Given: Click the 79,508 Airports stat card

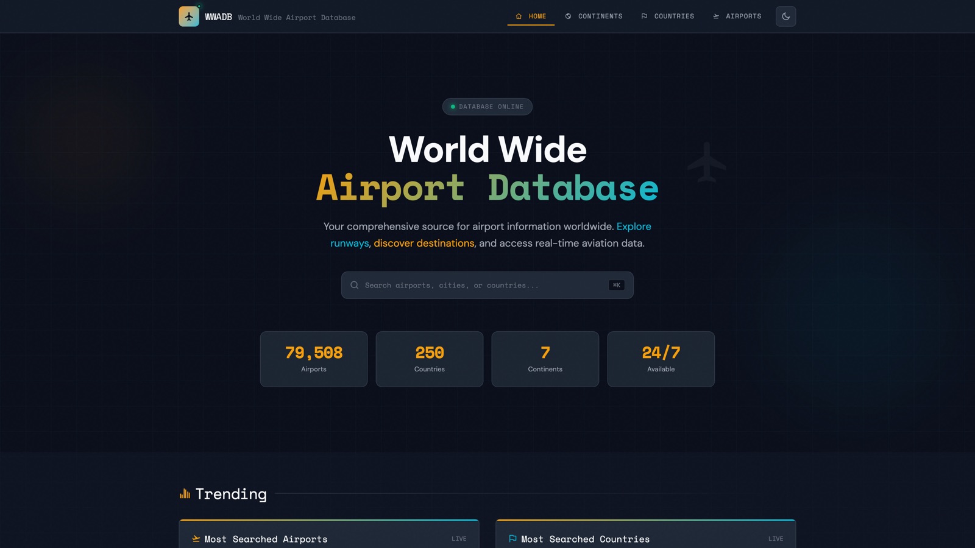Looking at the screenshot, I should pyautogui.click(x=314, y=359).
